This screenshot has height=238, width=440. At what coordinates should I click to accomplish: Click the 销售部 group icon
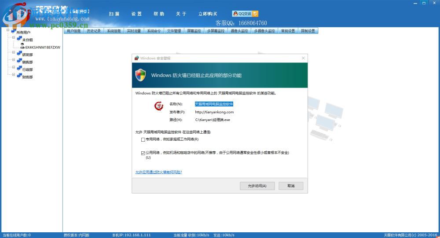point(19,61)
